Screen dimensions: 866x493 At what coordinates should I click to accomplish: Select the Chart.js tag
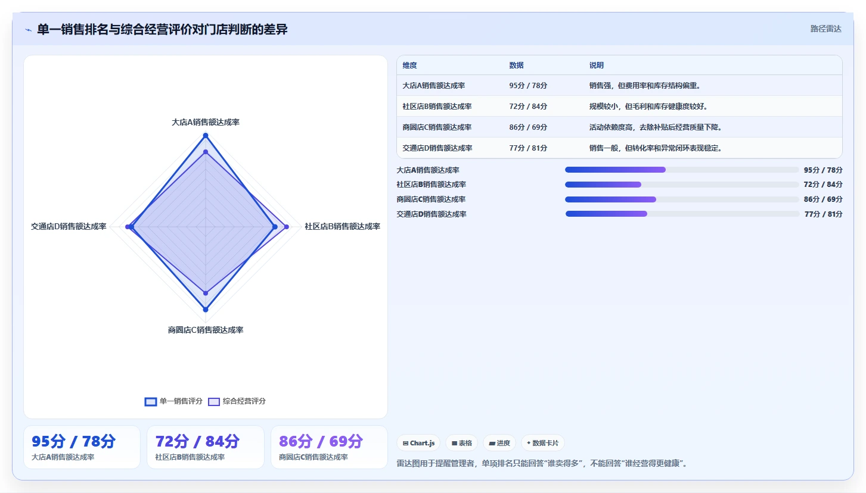[419, 443]
